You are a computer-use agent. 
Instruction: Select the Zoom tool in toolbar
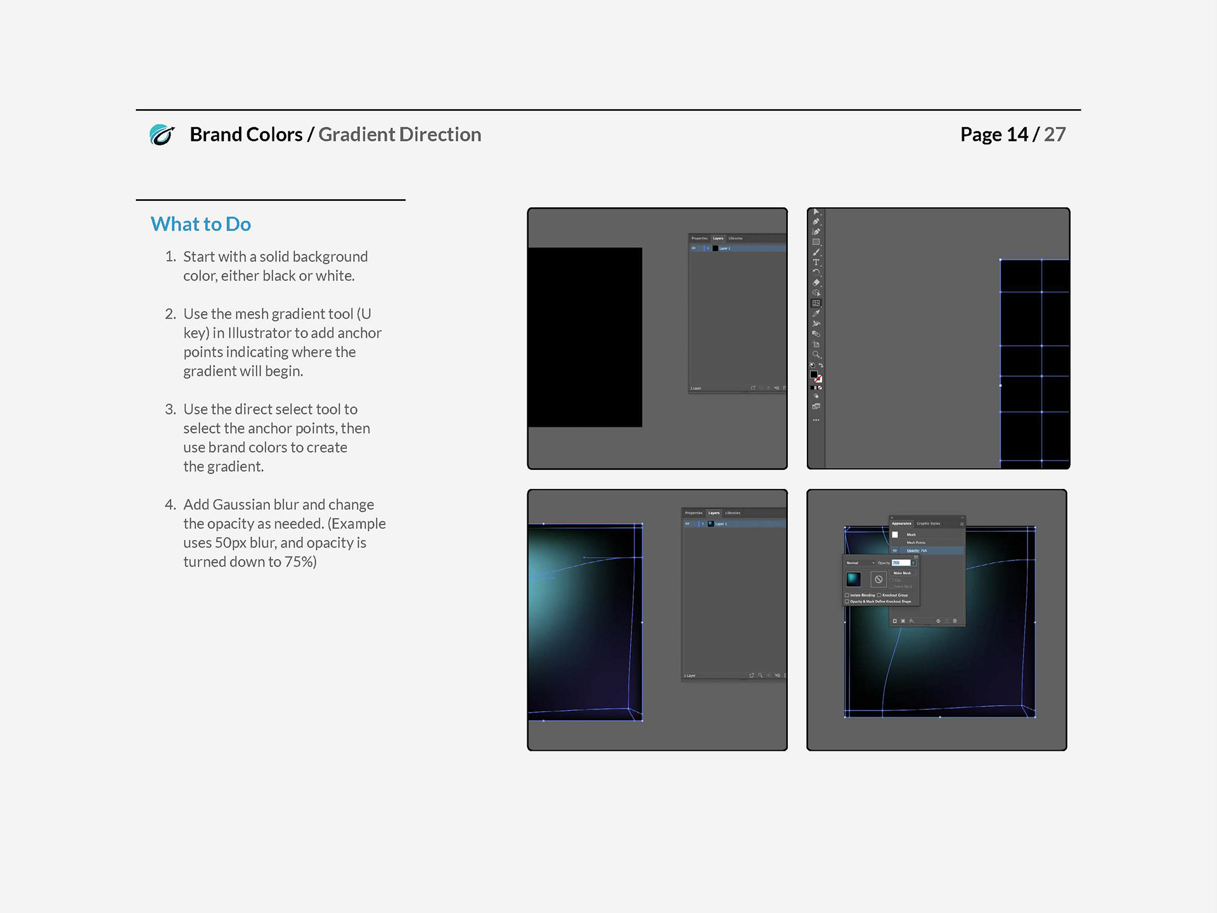(816, 354)
